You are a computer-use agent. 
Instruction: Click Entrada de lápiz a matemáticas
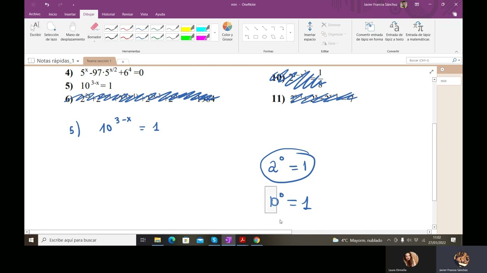[x=418, y=31]
